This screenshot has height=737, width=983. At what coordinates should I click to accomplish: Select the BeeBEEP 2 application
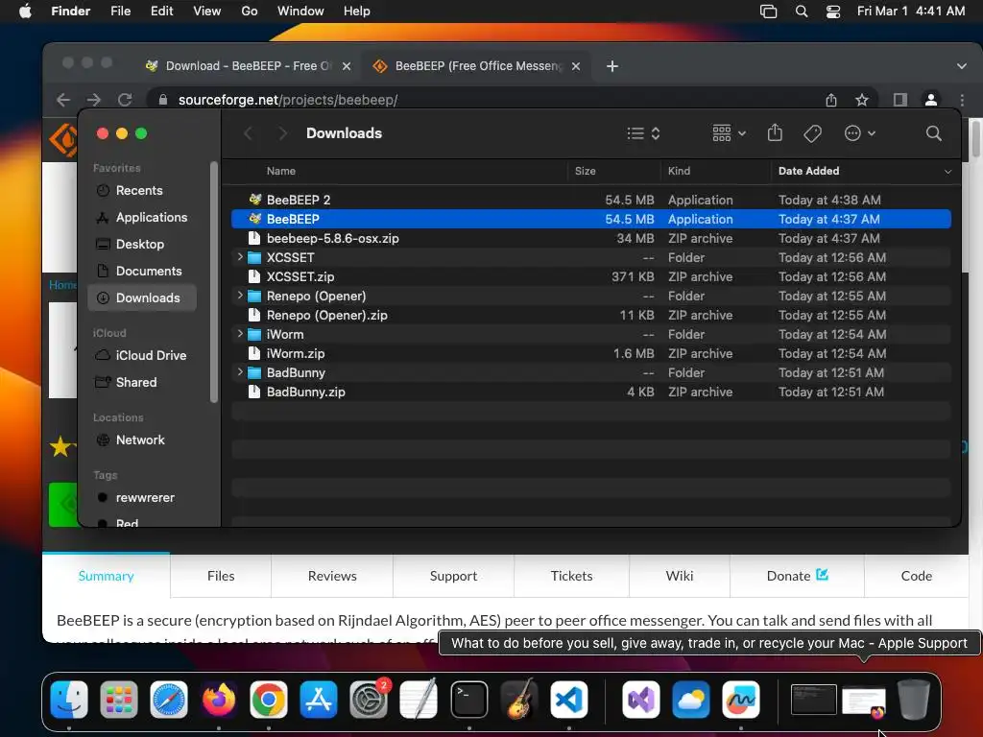[x=591, y=200]
